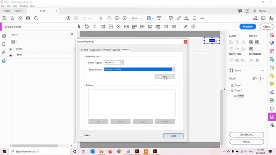Open the Attachments paperclip panel
Image resolution: width=276 pixels, height=155 pixels.
click(x=4, y=53)
